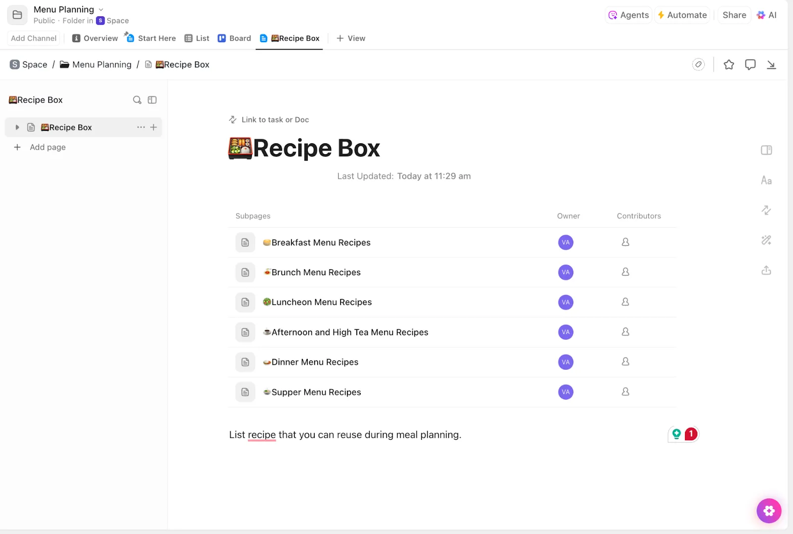Select the Recipe Box tab
Viewport: 793px width, 534px height.
[289, 38]
